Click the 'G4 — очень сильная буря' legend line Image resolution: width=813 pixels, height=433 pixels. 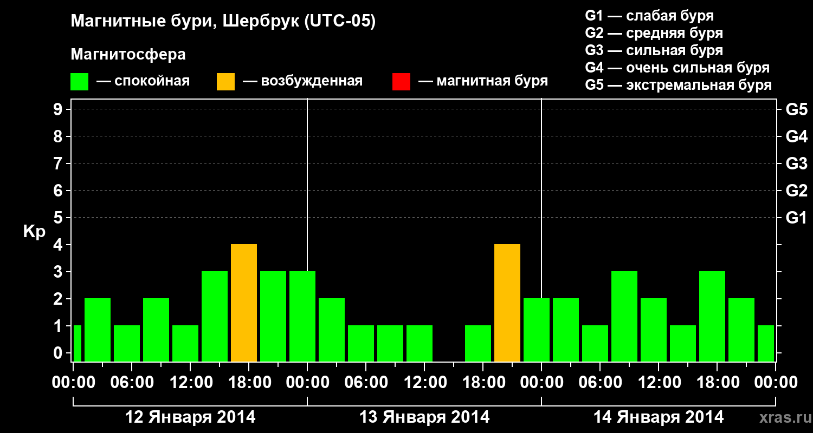pyautogui.click(x=677, y=68)
